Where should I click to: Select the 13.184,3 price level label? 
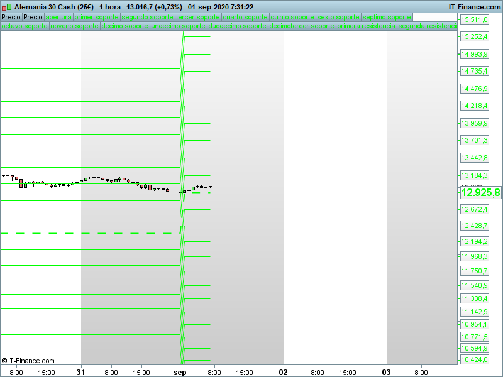475,175
